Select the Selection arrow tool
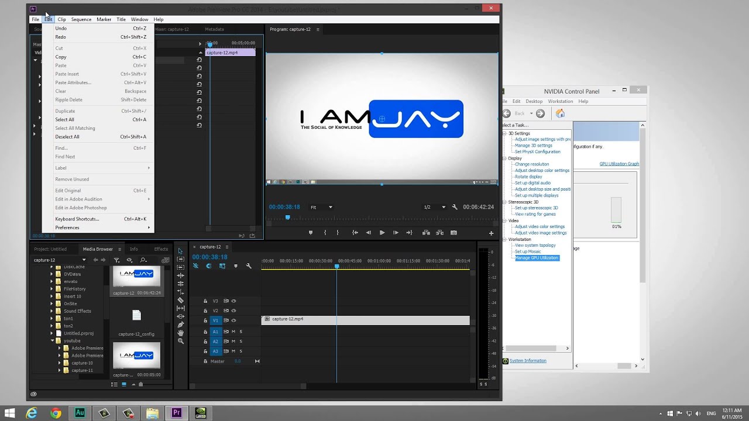Screen dimensions: 749x421 pos(180,251)
